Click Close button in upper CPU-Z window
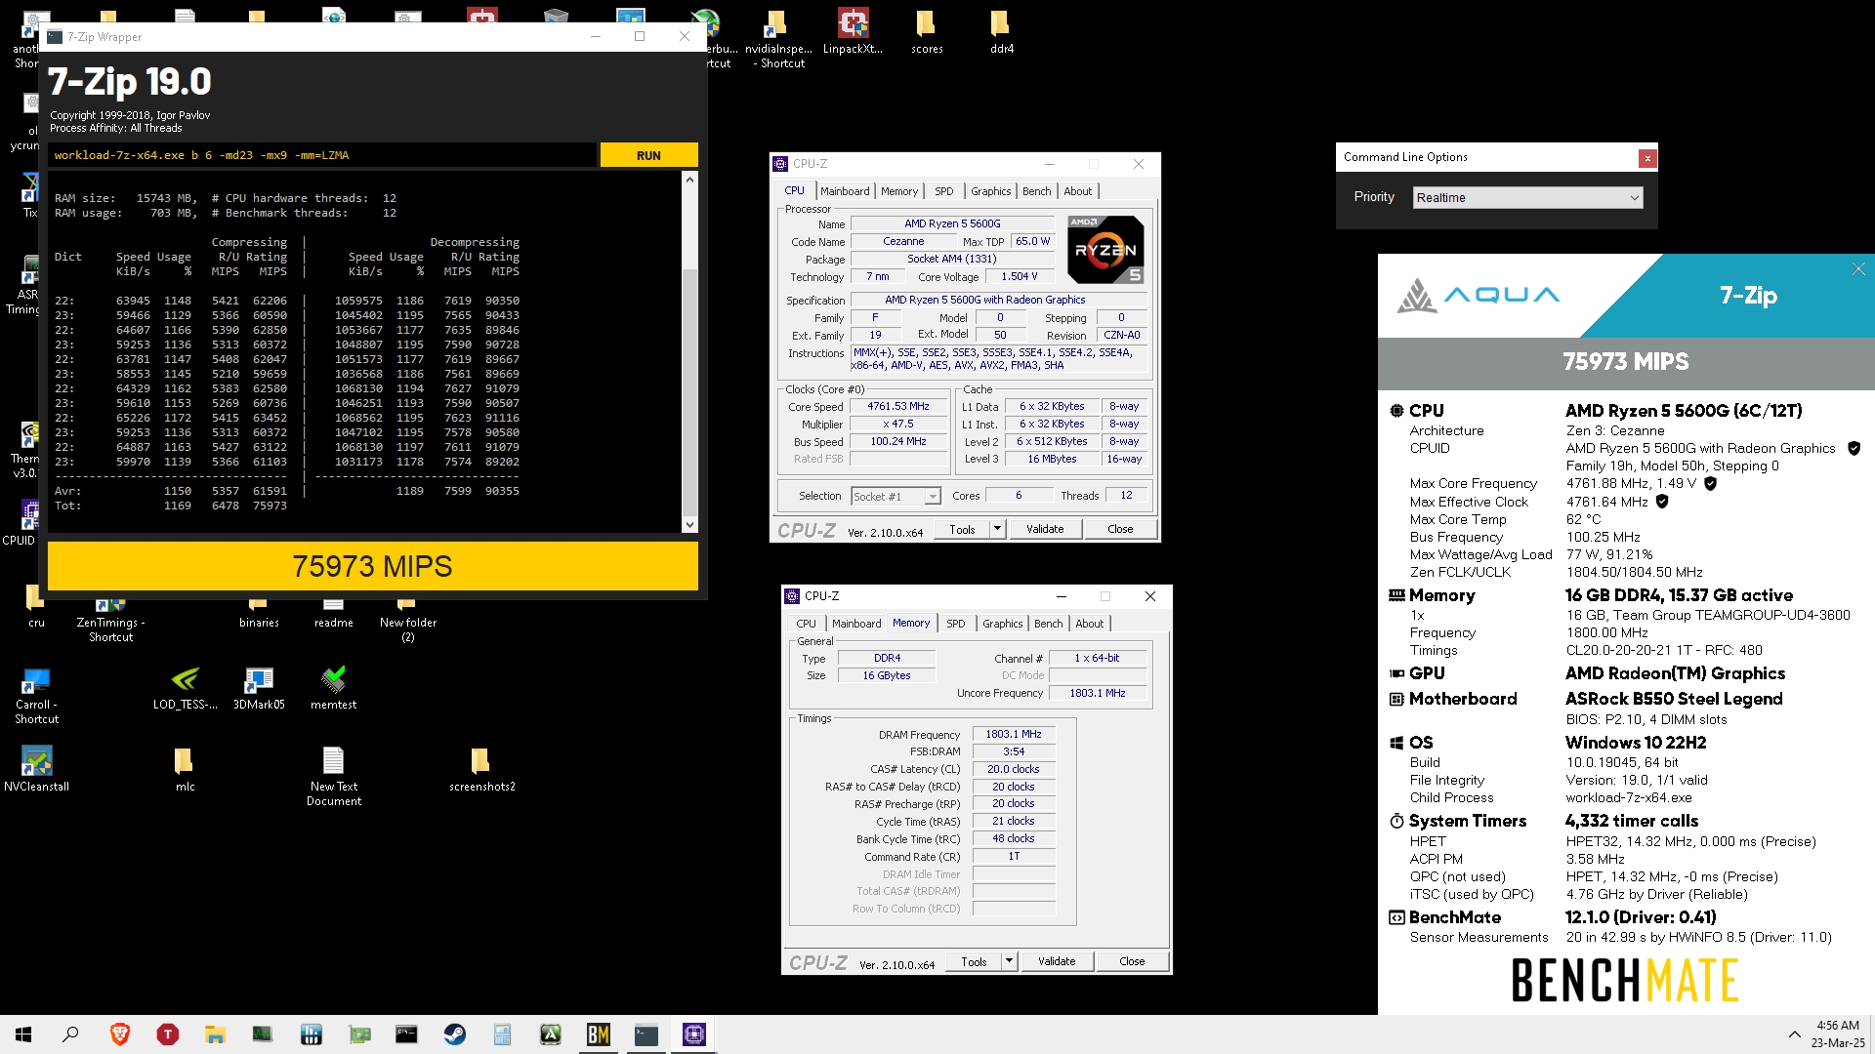 click(1120, 529)
